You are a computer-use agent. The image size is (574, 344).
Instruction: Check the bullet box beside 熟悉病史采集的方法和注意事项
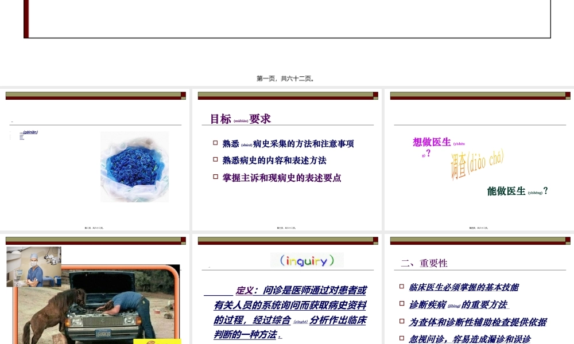click(x=215, y=143)
